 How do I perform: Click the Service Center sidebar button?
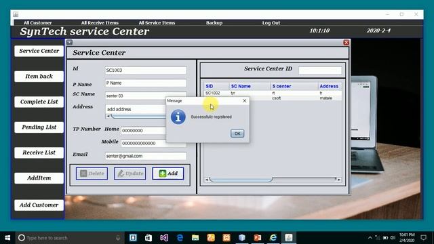pos(39,51)
